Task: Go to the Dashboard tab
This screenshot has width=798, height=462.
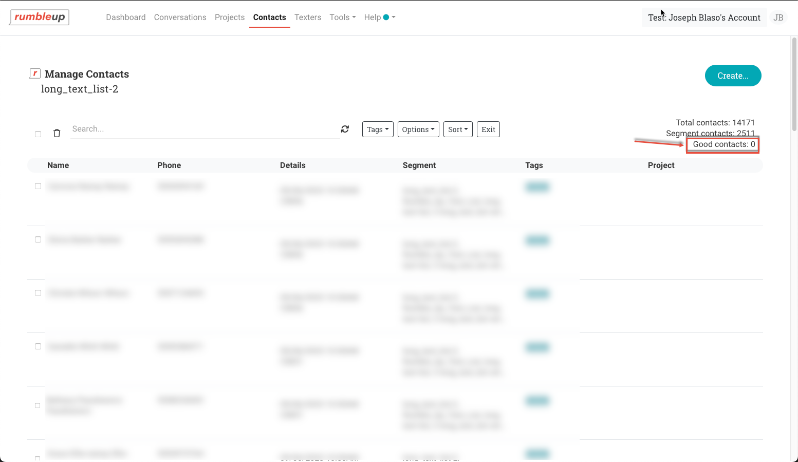Action: [126, 17]
